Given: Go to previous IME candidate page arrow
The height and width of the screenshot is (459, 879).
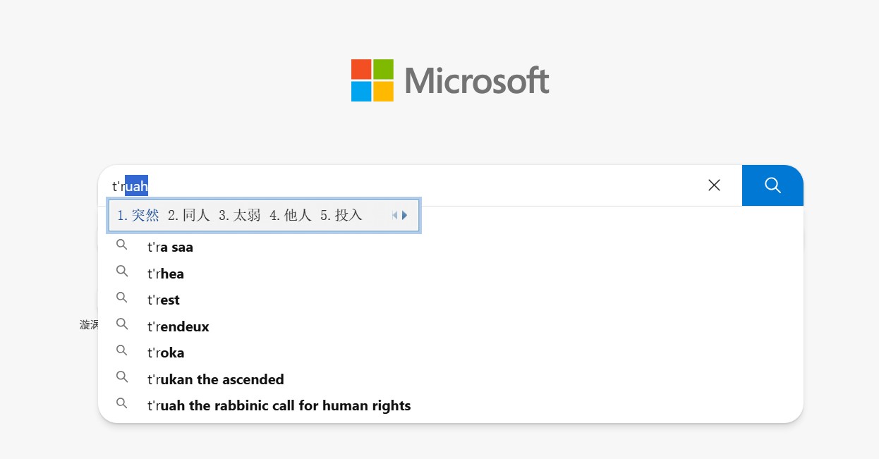Looking at the screenshot, I should [x=395, y=215].
